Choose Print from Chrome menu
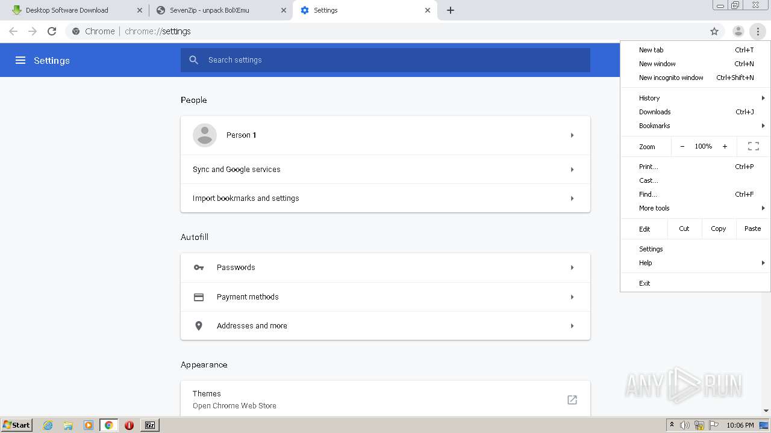Viewport: 771px width, 433px height. 696,167
